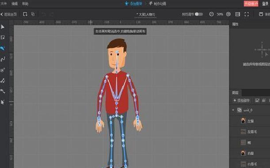
Task: Click the unit_0 group icon
Action: [x=240, y=110]
